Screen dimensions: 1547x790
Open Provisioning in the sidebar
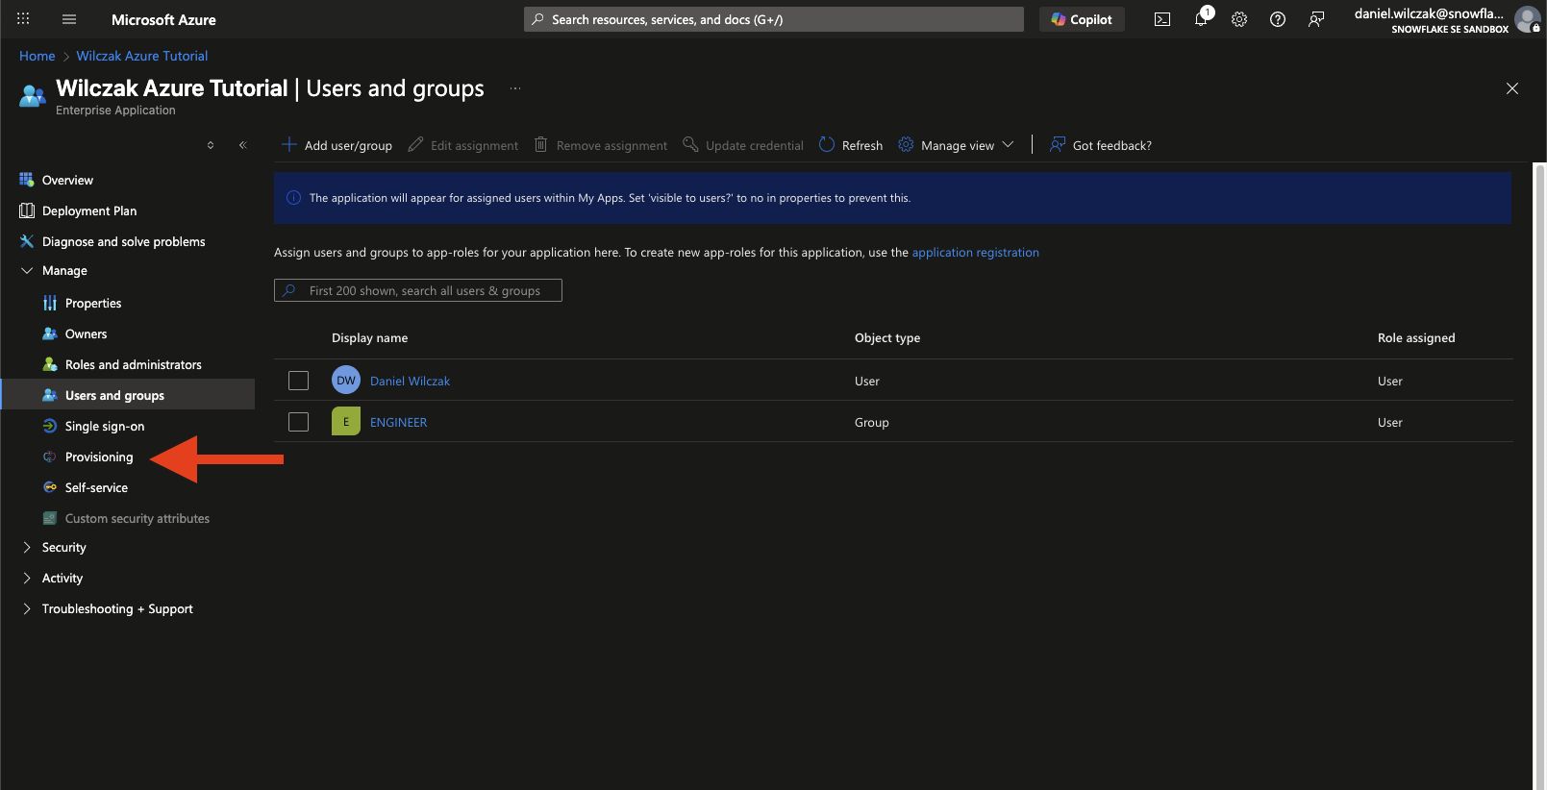[99, 457]
